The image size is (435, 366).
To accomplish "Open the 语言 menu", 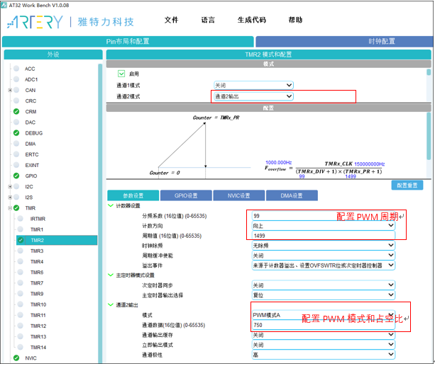I will click(208, 20).
